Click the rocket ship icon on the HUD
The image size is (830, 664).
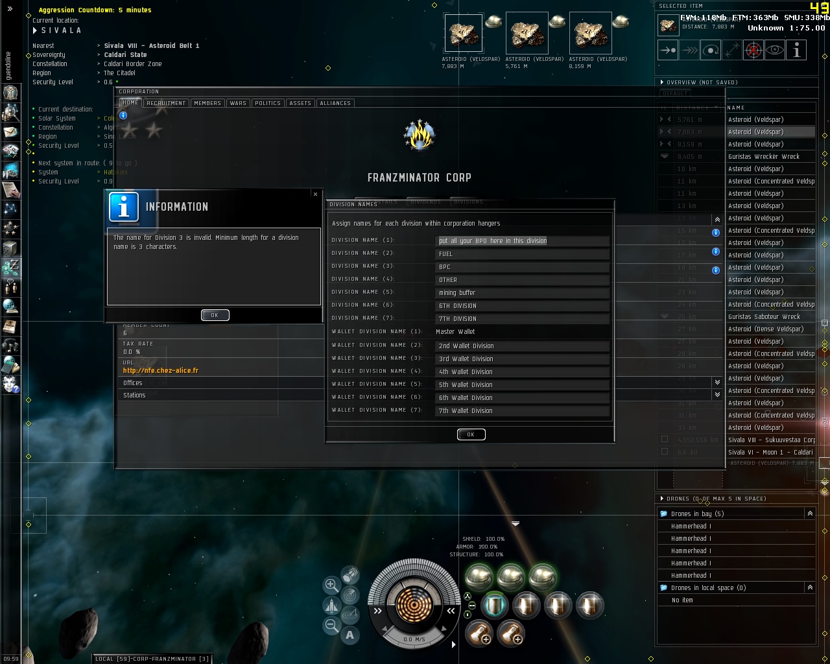(x=331, y=605)
